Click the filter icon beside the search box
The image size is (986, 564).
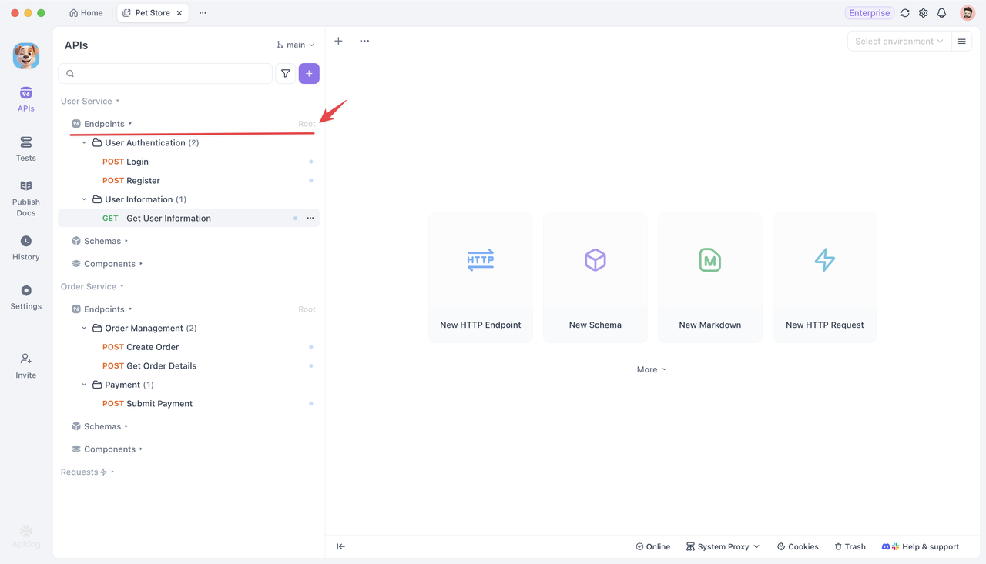285,74
